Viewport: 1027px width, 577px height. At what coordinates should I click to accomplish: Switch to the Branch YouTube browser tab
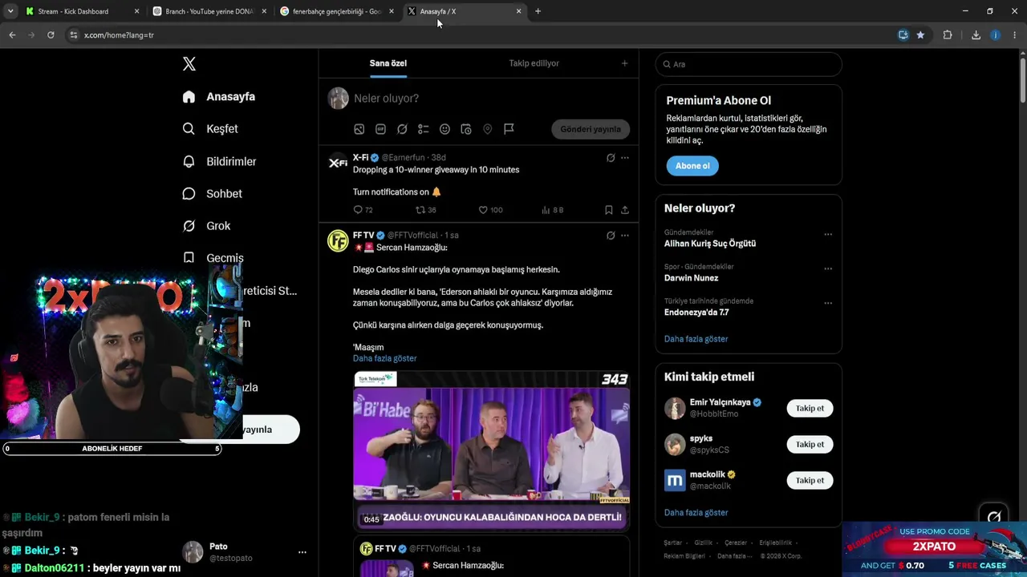pos(210,12)
